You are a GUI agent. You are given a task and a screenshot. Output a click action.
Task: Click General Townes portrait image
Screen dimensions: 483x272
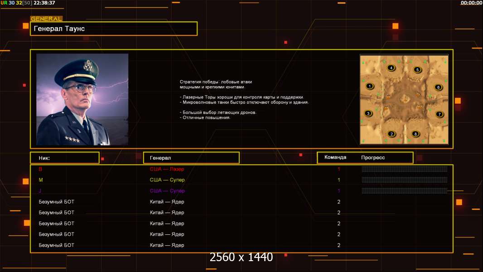click(x=82, y=99)
